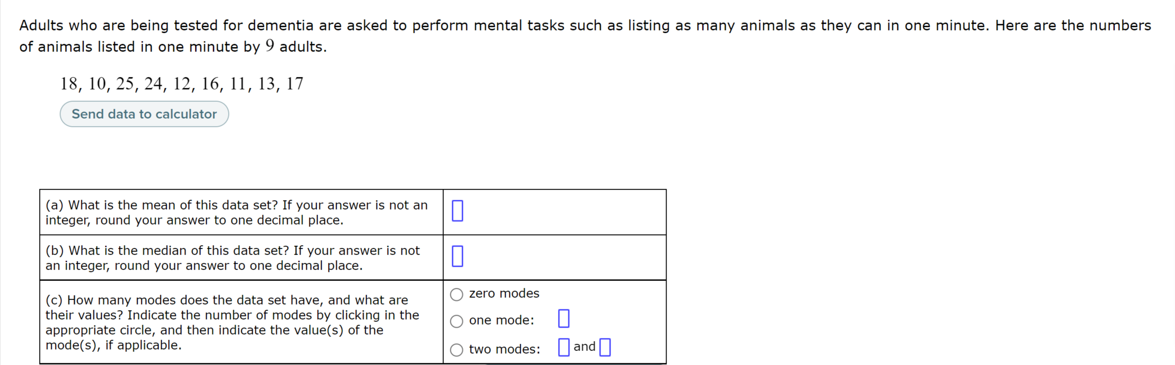Click the second two-modes value box
Viewport: 1175px width, 365px height.
(604, 348)
